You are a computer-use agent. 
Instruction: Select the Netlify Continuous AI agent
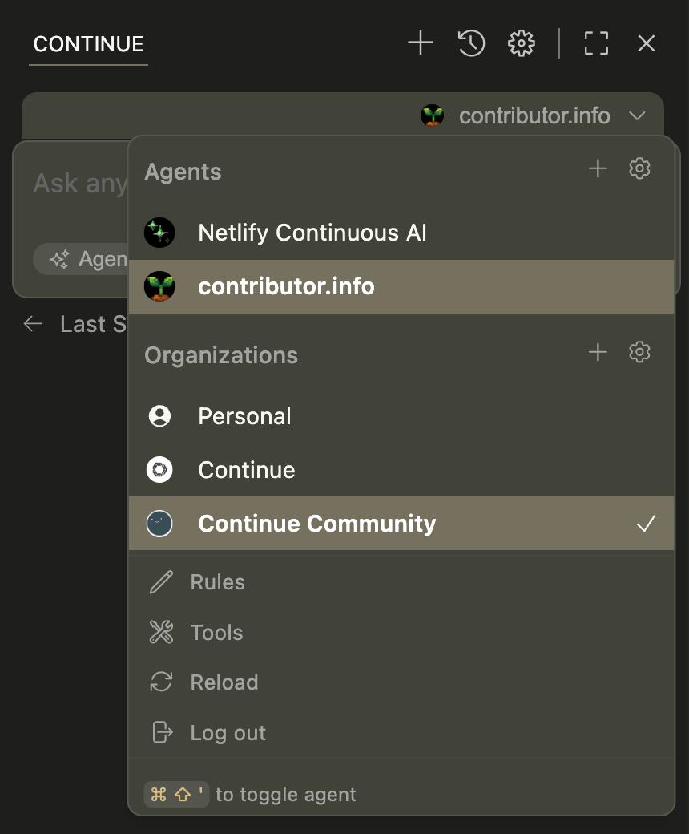(x=312, y=233)
